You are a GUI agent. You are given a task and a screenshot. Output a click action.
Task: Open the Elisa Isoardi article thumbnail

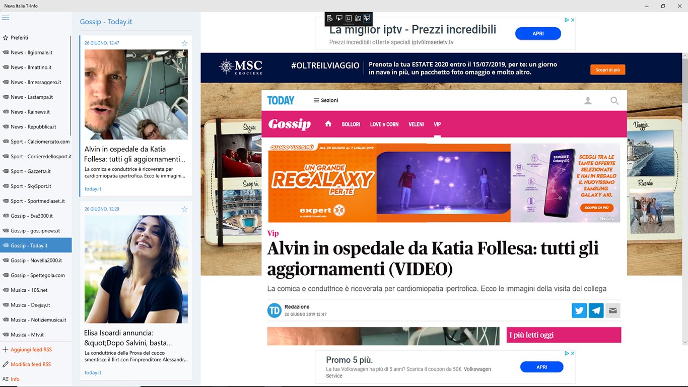click(136, 269)
